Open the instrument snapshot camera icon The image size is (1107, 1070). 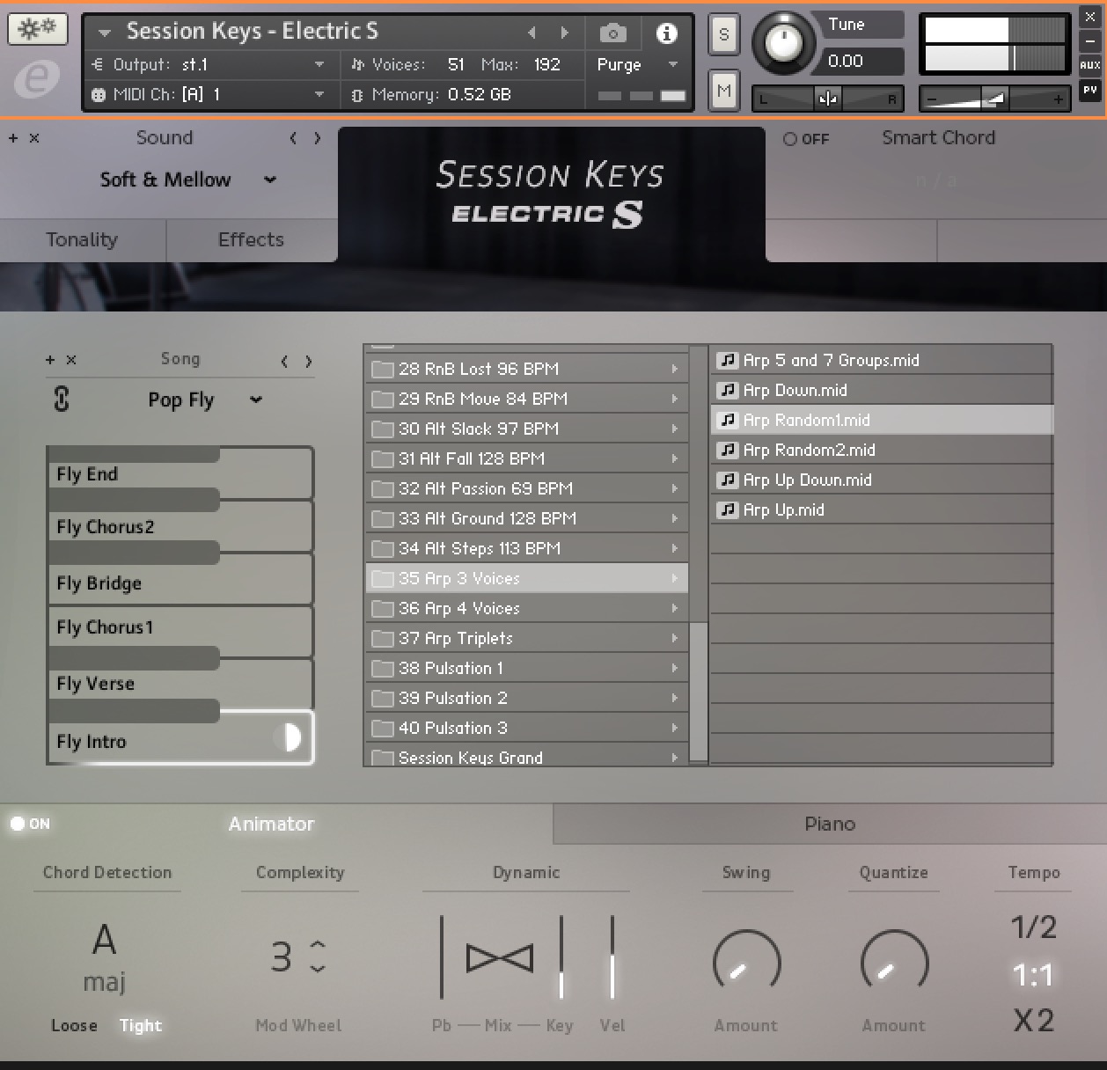click(612, 32)
